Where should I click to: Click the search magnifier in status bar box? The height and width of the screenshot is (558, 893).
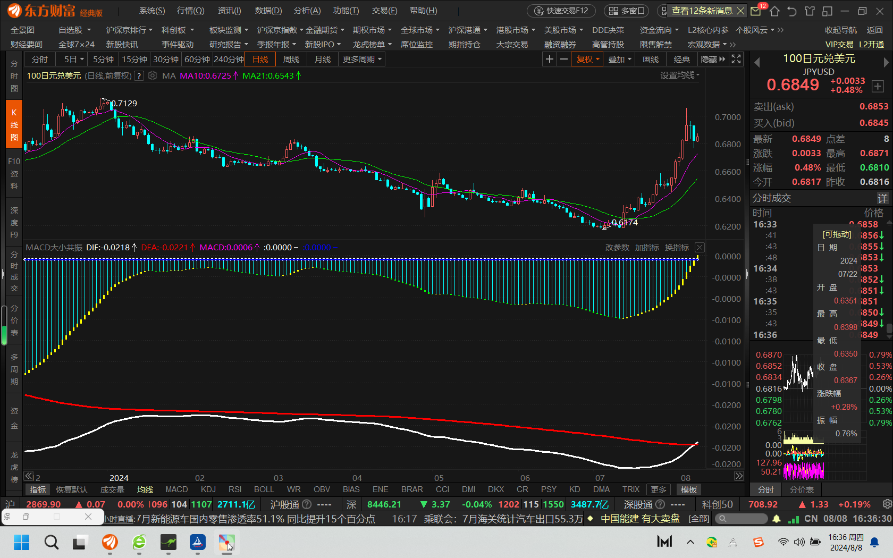(x=723, y=518)
